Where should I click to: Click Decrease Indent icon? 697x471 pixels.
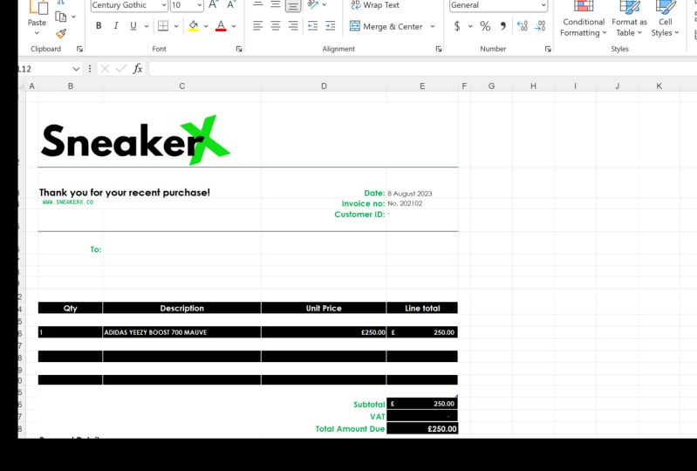pyautogui.click(x=313, y=26)
